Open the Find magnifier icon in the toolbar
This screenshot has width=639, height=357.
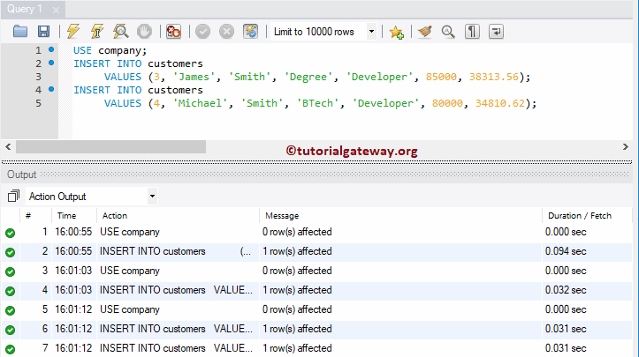click(448, 32)
